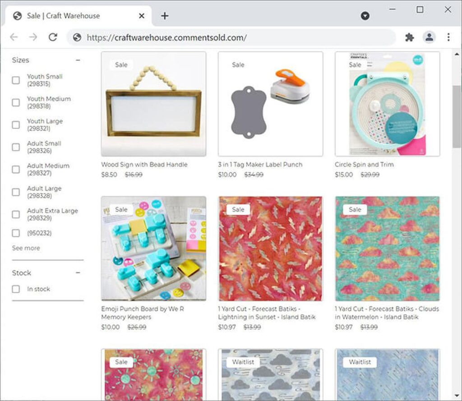Click the browser back arrow
The image size is (462, 401).
pos(14,37)
